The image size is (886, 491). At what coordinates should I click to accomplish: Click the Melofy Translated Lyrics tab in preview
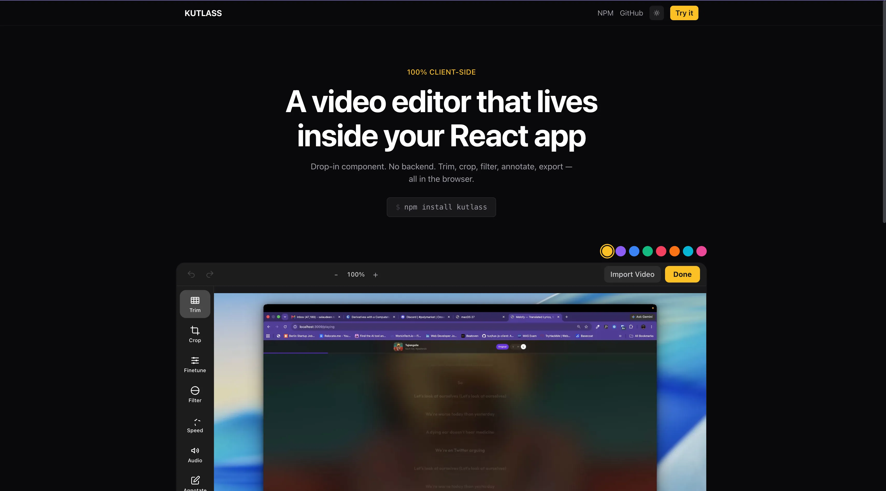coord(535,317)
